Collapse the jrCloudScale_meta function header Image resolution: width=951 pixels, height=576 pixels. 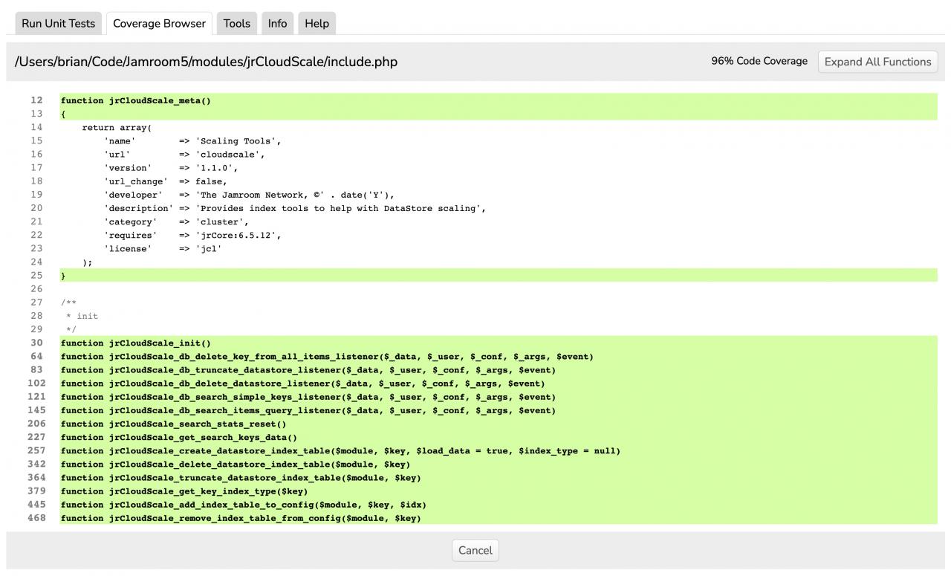(x=136, y=100)
